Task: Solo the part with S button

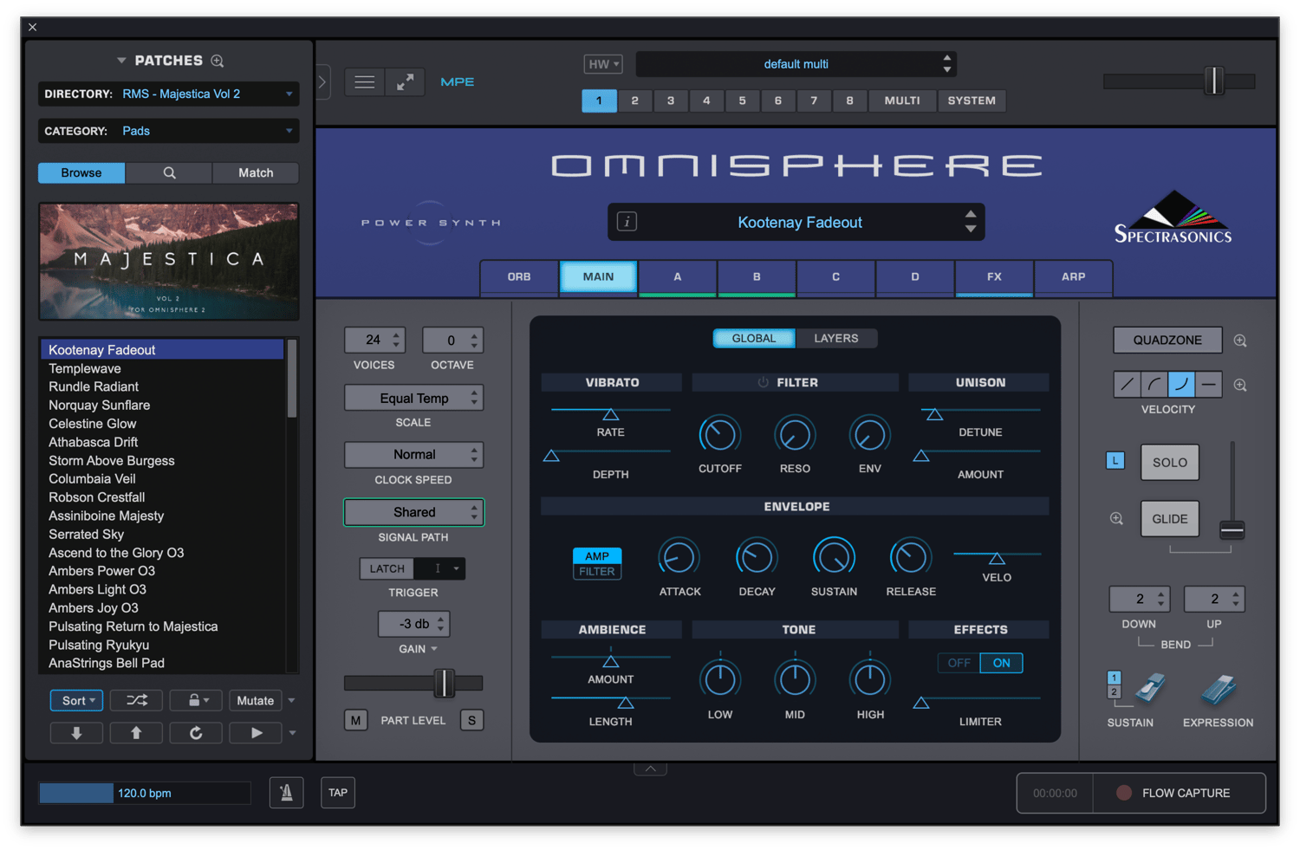Action: (x=472, y=720)
